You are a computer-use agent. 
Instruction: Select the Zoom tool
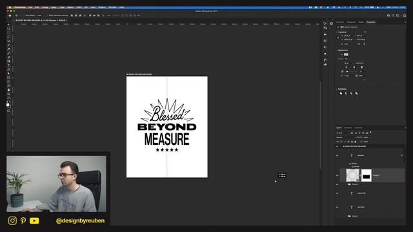click(x=8, y=94)
